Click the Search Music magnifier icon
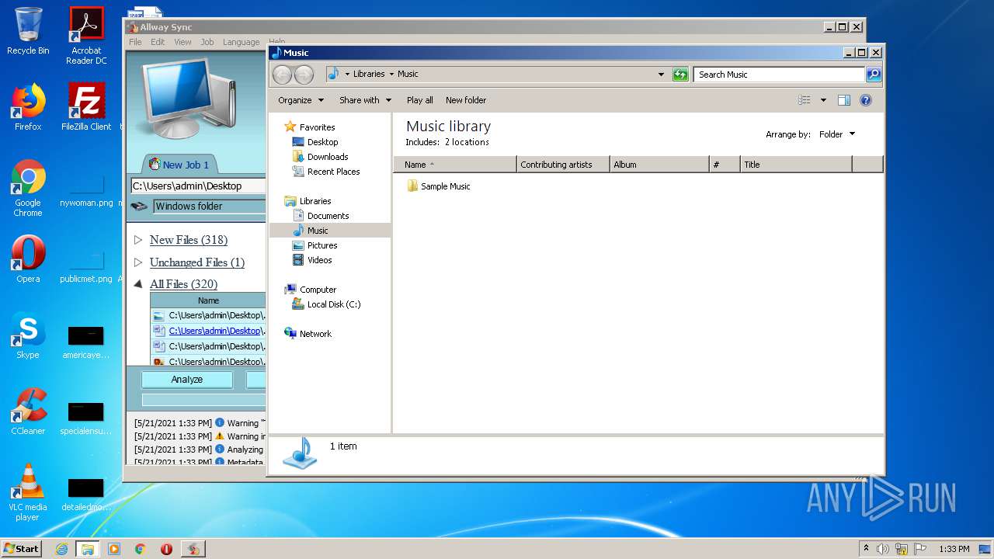 (874, 75)
